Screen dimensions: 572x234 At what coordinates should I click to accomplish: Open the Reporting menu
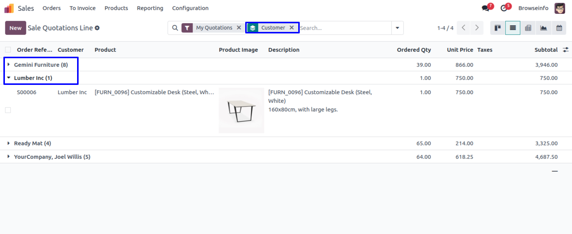[x=150, y=8]
